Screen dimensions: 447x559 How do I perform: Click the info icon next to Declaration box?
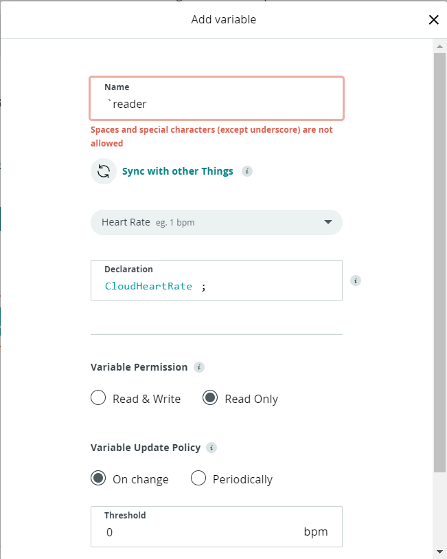click(x=355, y=281)
